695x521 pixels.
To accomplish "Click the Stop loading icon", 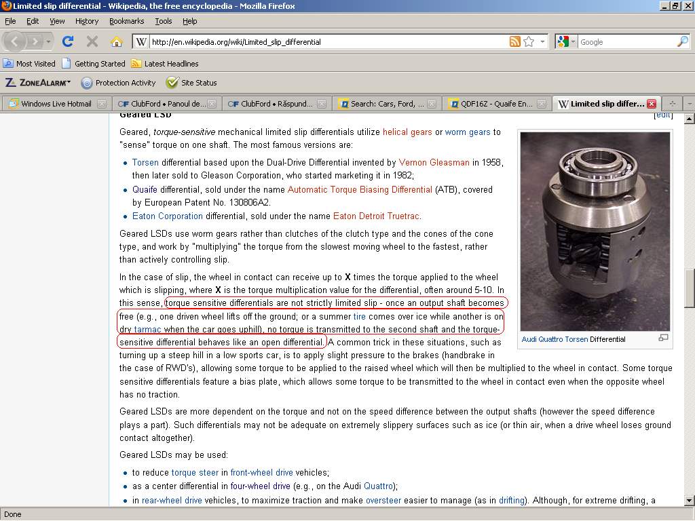I will [92, 41].
